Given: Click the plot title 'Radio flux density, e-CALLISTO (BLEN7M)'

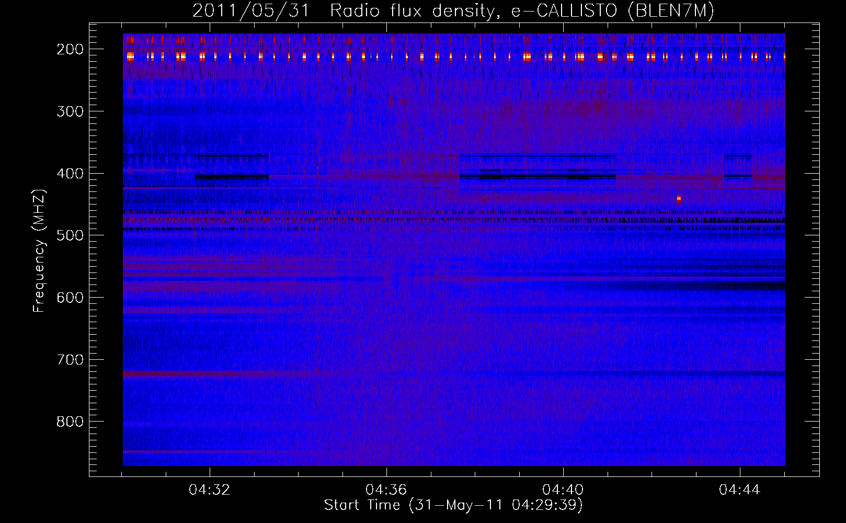Looking at the screenshot, I should pyautogui.click(x=522, y=11).
